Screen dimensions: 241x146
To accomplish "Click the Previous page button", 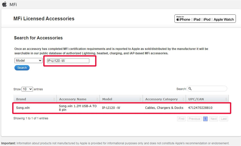I will click(194, 119).
